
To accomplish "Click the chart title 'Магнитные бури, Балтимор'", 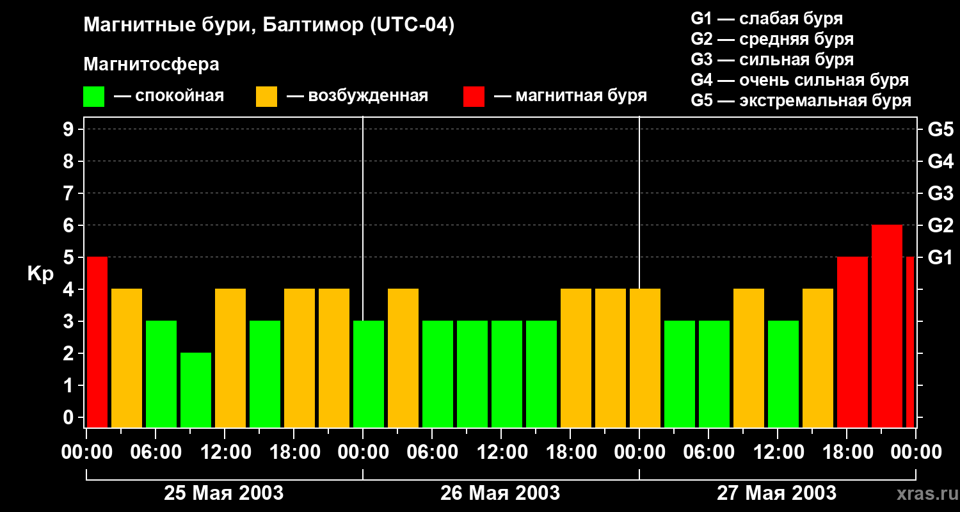I will click(269, 26).
